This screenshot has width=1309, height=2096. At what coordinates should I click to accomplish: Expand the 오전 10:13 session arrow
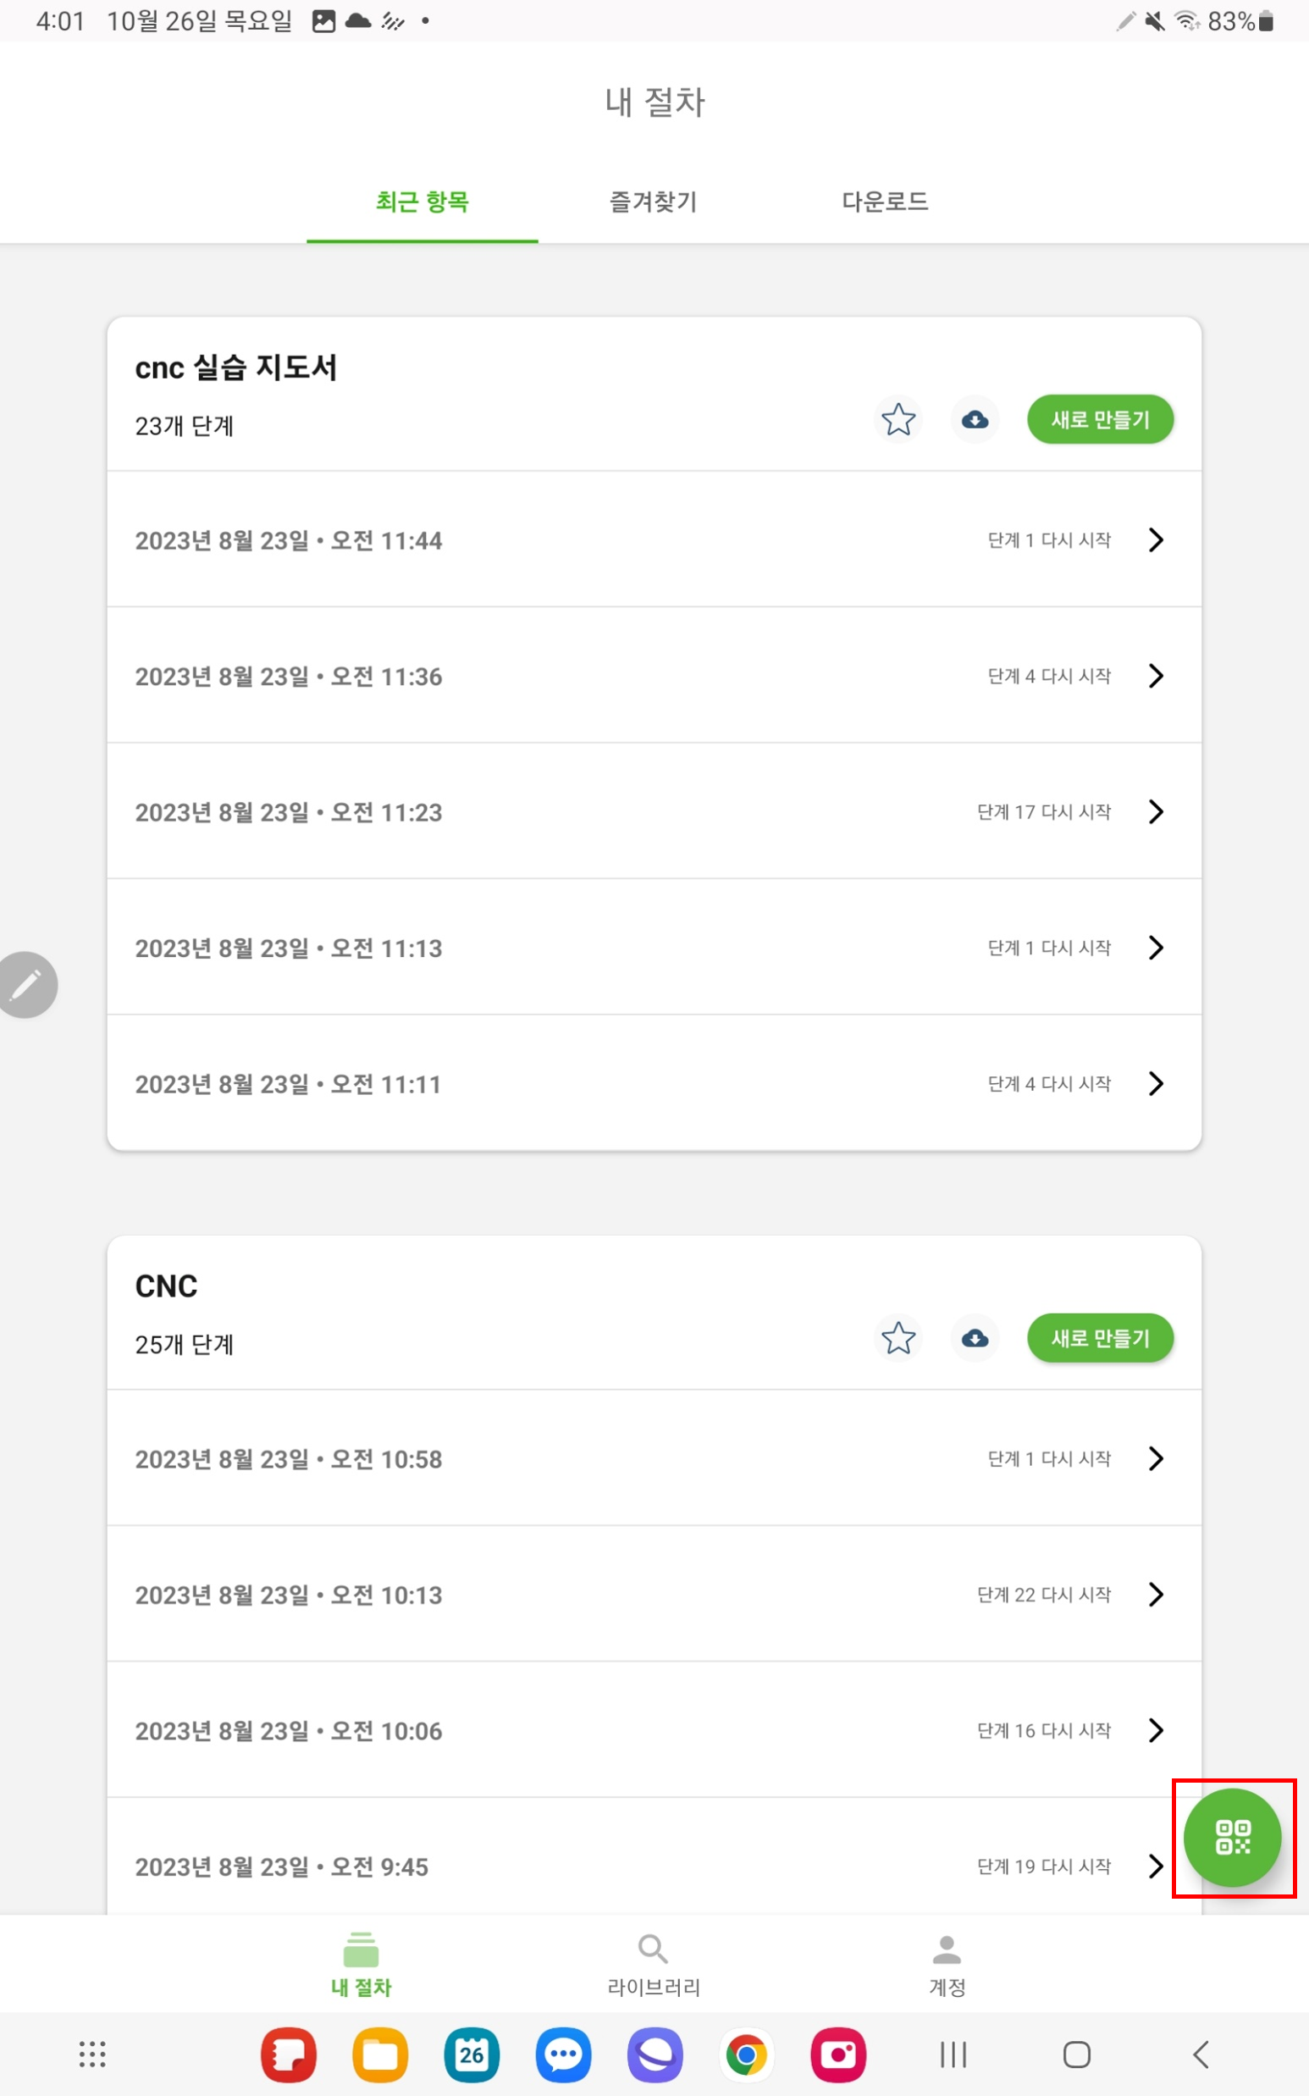click(x=1156, y=1595)
